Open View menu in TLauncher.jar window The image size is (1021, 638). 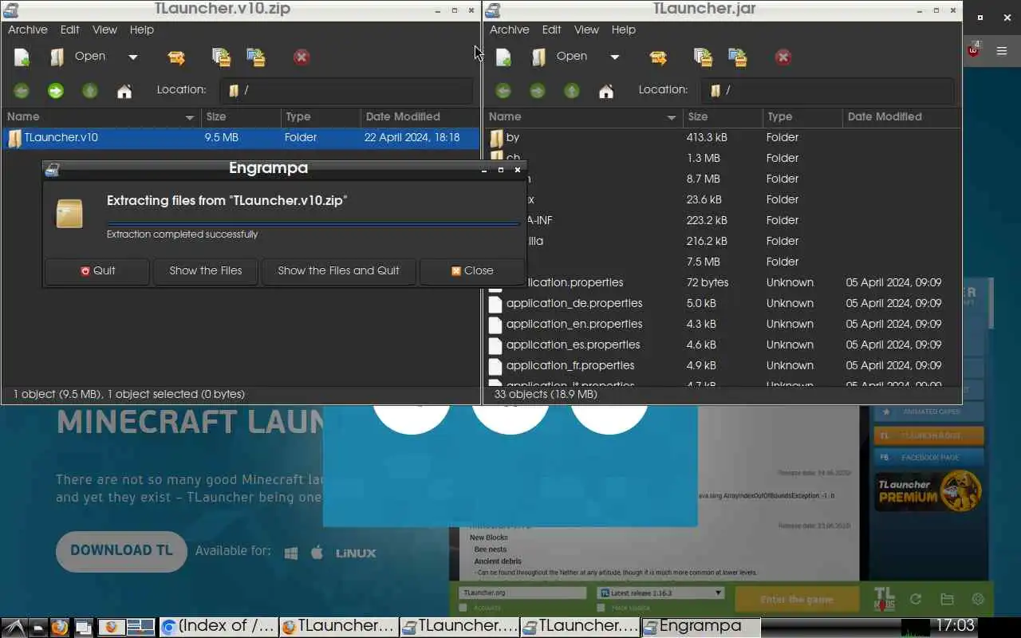pos(586,30)
